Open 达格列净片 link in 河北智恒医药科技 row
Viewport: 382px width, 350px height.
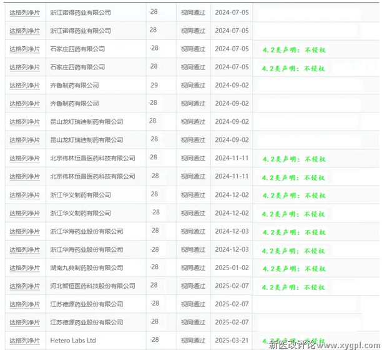[x=24, y=286]
